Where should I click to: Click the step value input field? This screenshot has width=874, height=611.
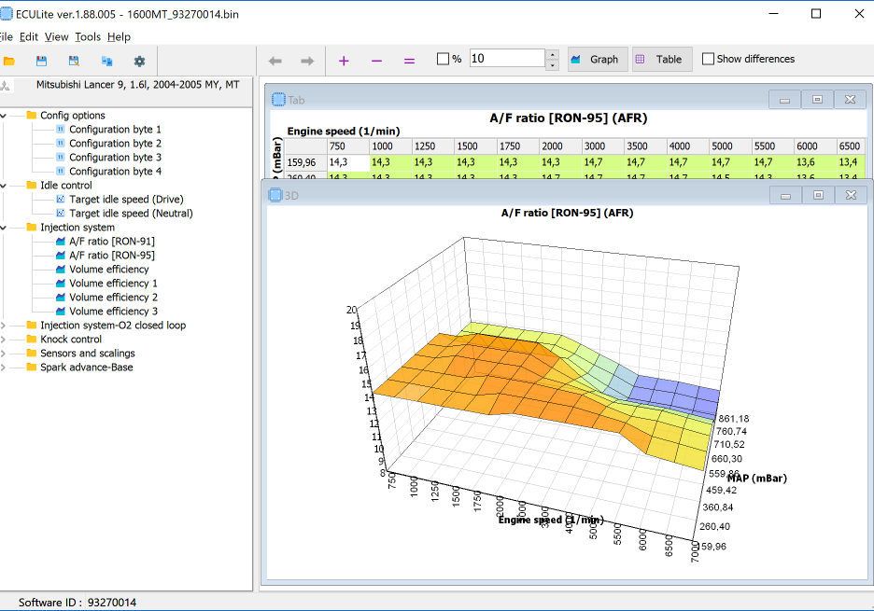[x=506, y=59]
